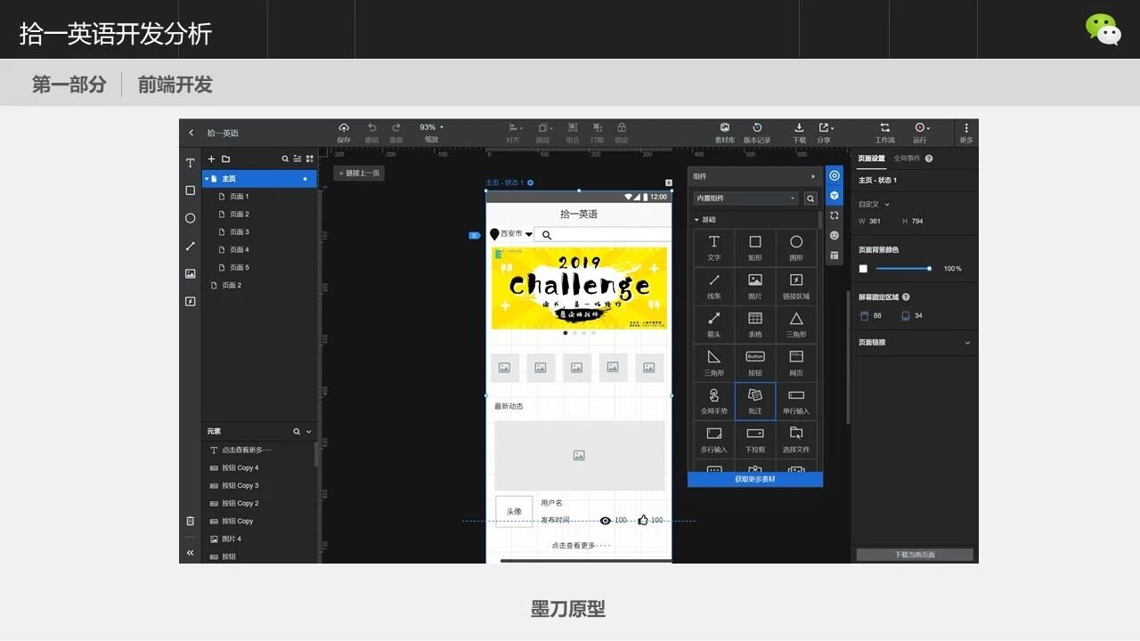Screen dimensions: 1140x641
Task: Search components with magnifier button
Action: pyautogui.click(x=810, y=199)
